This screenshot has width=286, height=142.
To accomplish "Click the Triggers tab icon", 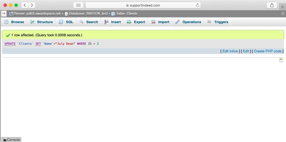I will [209, 22].
